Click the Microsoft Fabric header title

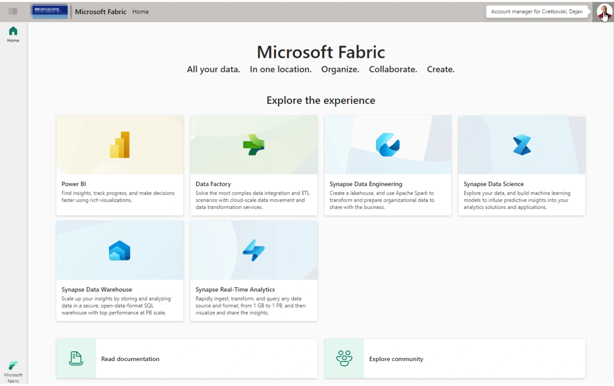[x=100, y=12]
